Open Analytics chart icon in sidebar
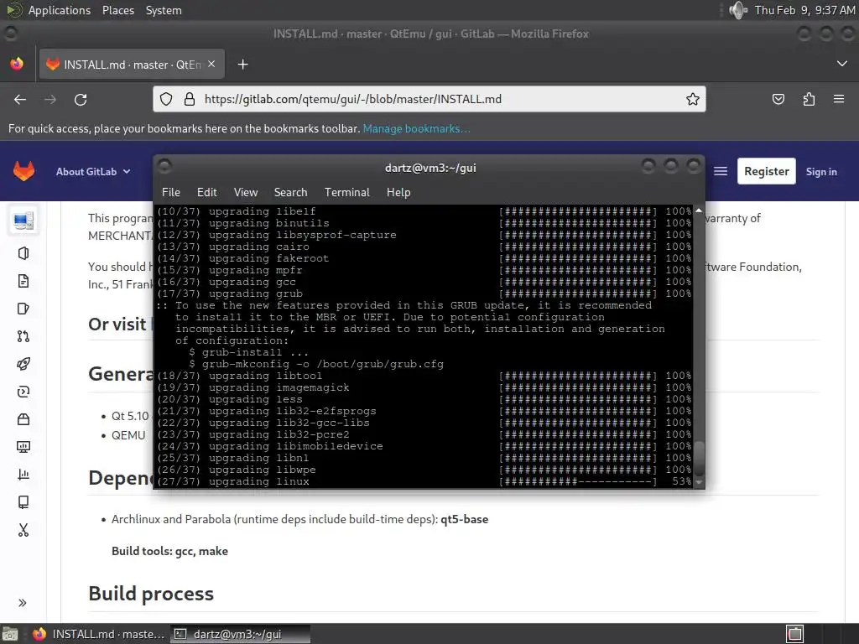The image size is (859, 644). click(23, 475)
